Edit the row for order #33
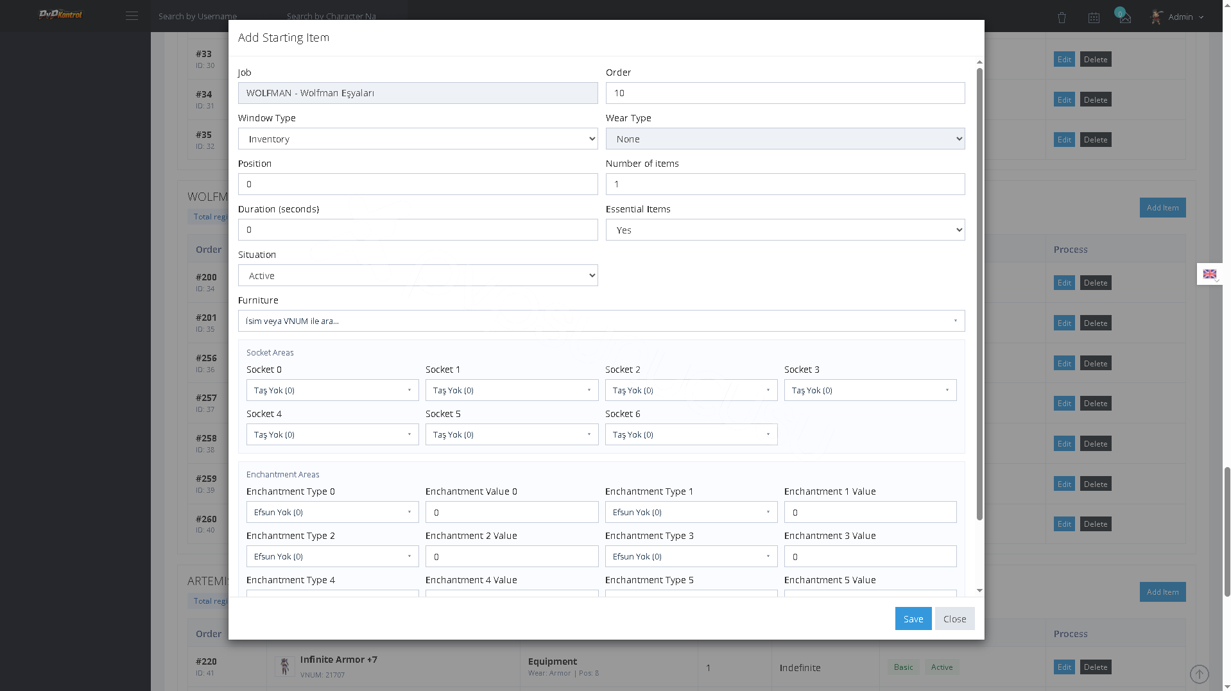1231x691 pixels. (1064, 60)
